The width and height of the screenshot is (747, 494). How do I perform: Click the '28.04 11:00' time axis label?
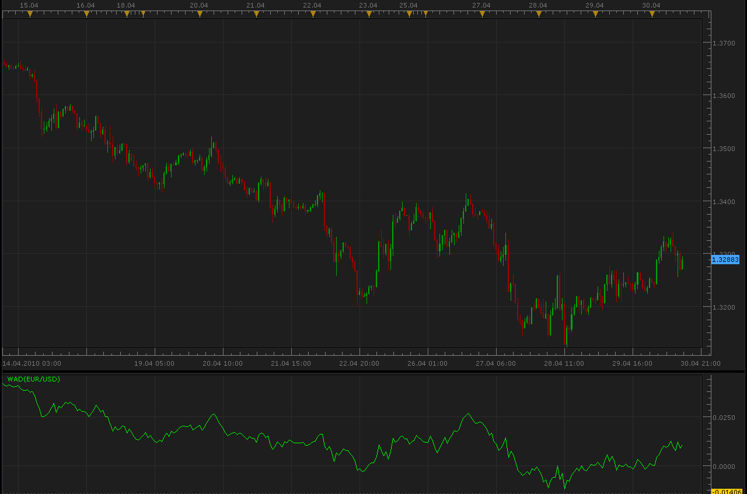coord(564,363)
